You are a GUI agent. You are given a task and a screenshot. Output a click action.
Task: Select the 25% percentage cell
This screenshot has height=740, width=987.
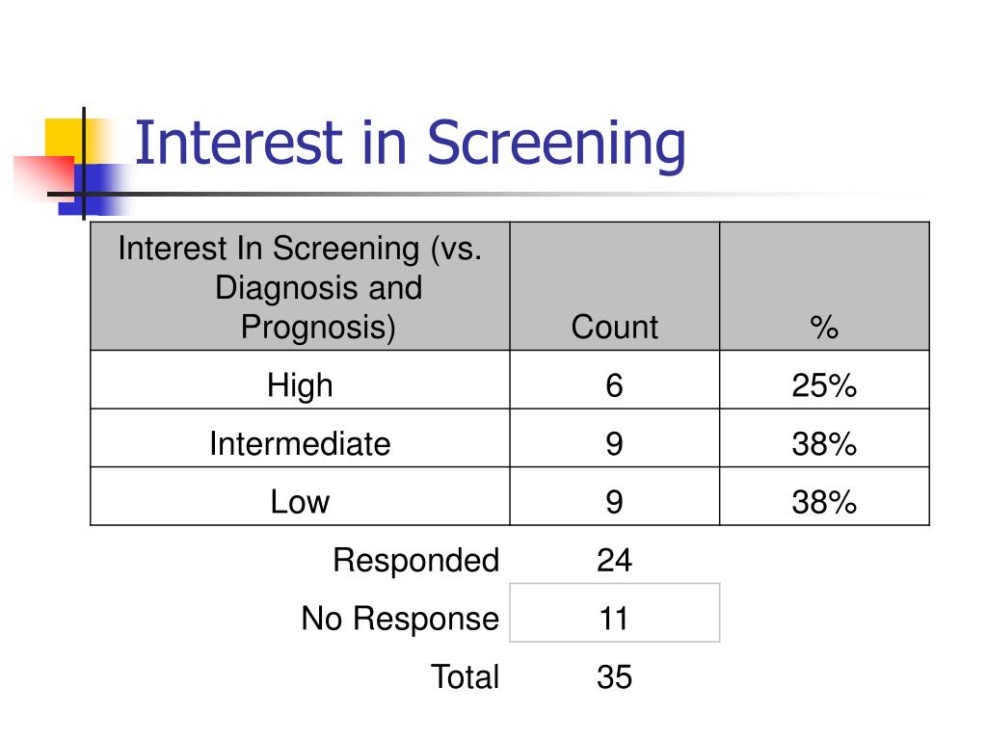pyautogui.click(x=825, y=380)
